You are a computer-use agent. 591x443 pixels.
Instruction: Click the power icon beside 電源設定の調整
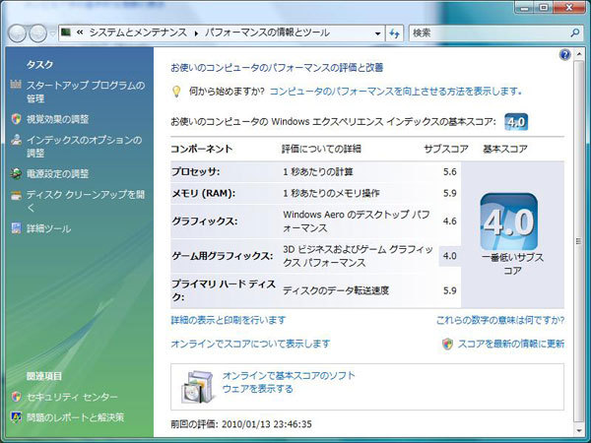(x=16, y=173)
